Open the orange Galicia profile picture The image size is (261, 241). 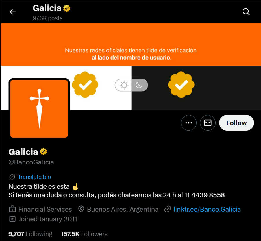click(39, 109)
